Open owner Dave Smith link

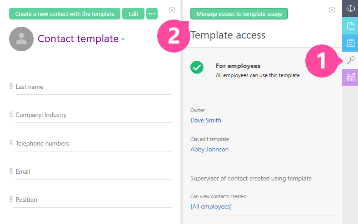(206, 120)
